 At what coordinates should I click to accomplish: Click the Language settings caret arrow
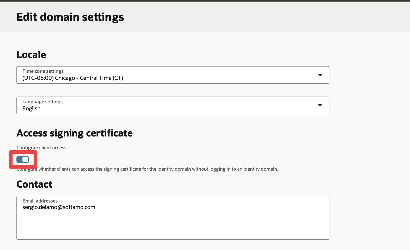click(x=320, y=105)
